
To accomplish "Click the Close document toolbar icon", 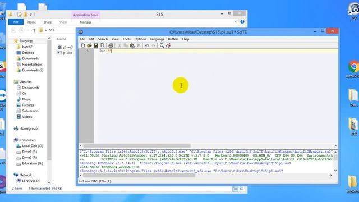I will pyautogui.click(x=102, y=45).
